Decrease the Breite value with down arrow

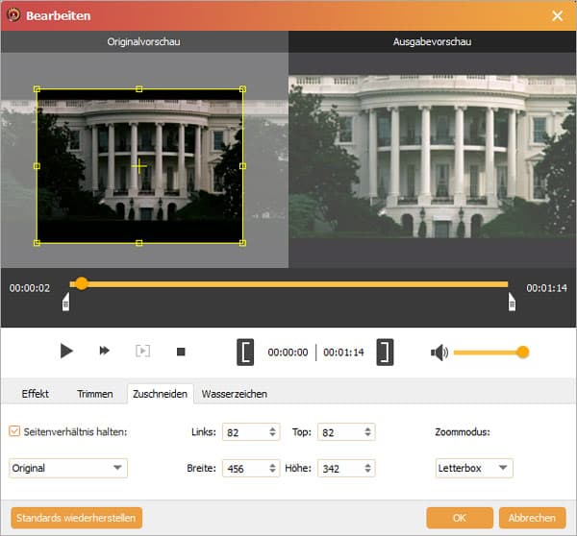[x=272, y=472]
